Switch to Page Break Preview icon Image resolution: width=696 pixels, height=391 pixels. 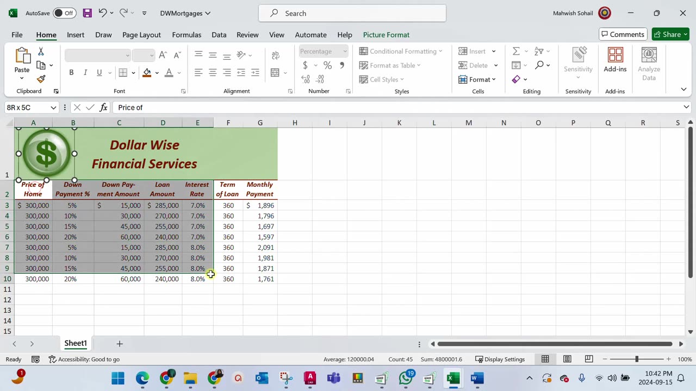[x=589, y=359]
